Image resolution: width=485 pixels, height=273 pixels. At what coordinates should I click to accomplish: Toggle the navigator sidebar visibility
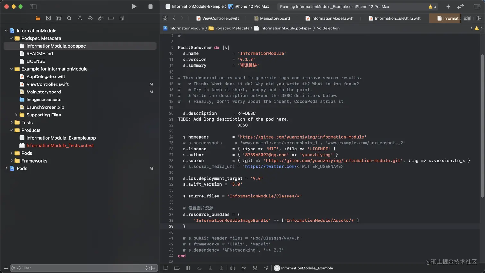(x=33, y=6)
